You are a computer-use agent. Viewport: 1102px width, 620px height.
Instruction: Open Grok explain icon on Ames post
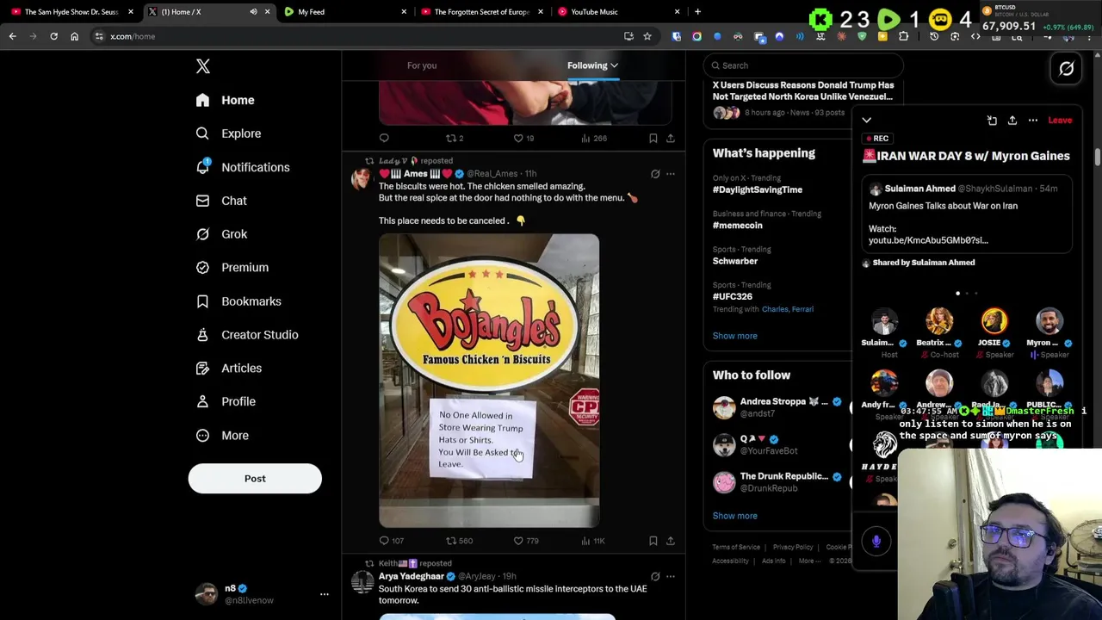coord(655,174)
